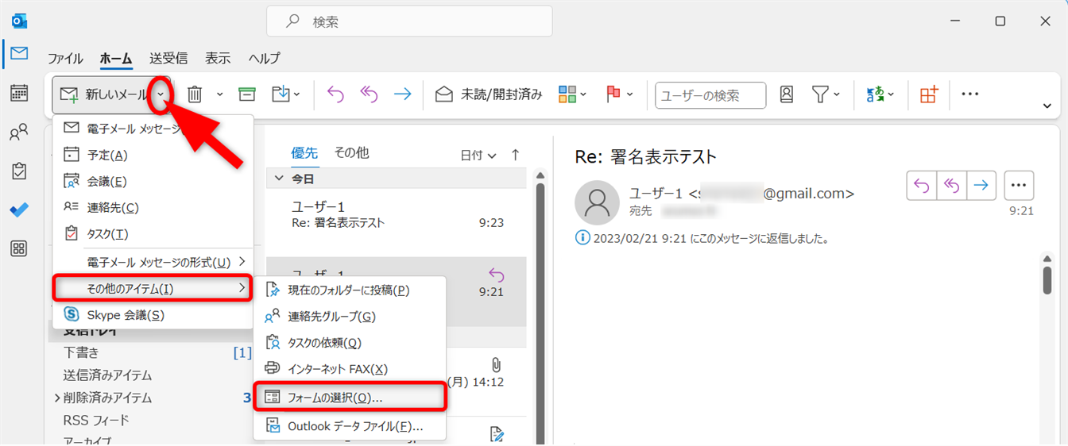
Task: Expand the 新しいメール dropdown arrow
Action: [161, 94]
